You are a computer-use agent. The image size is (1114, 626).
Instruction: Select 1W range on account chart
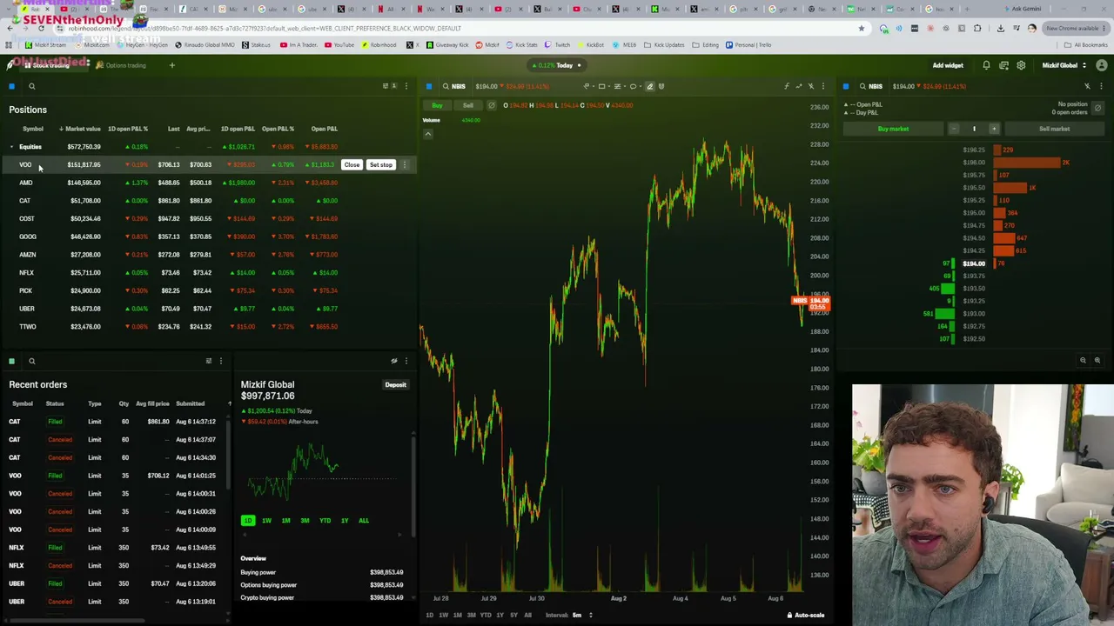(x=266, y=521)
